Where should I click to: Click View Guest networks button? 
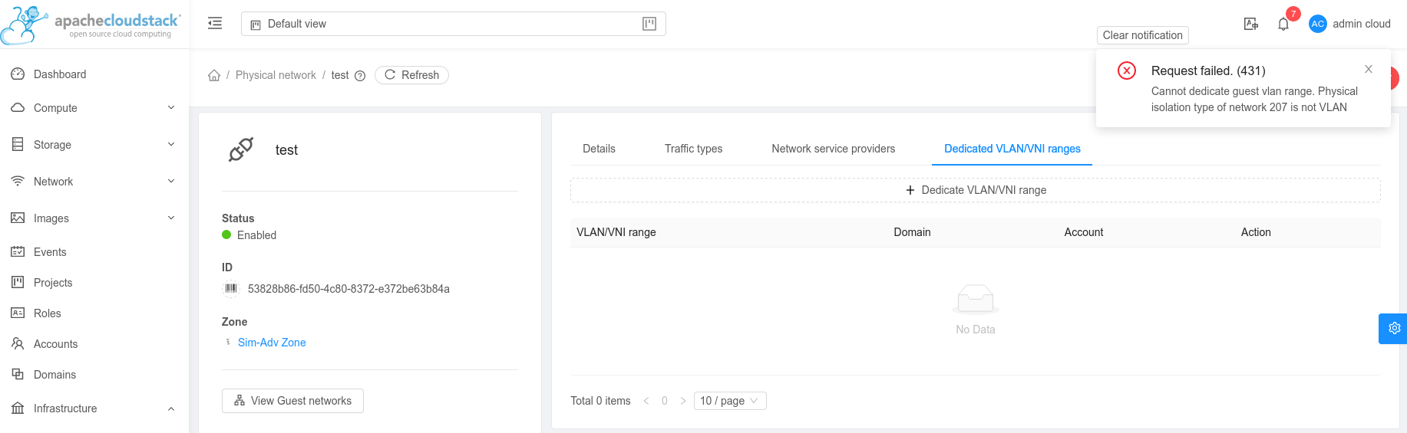coord(292,401)
